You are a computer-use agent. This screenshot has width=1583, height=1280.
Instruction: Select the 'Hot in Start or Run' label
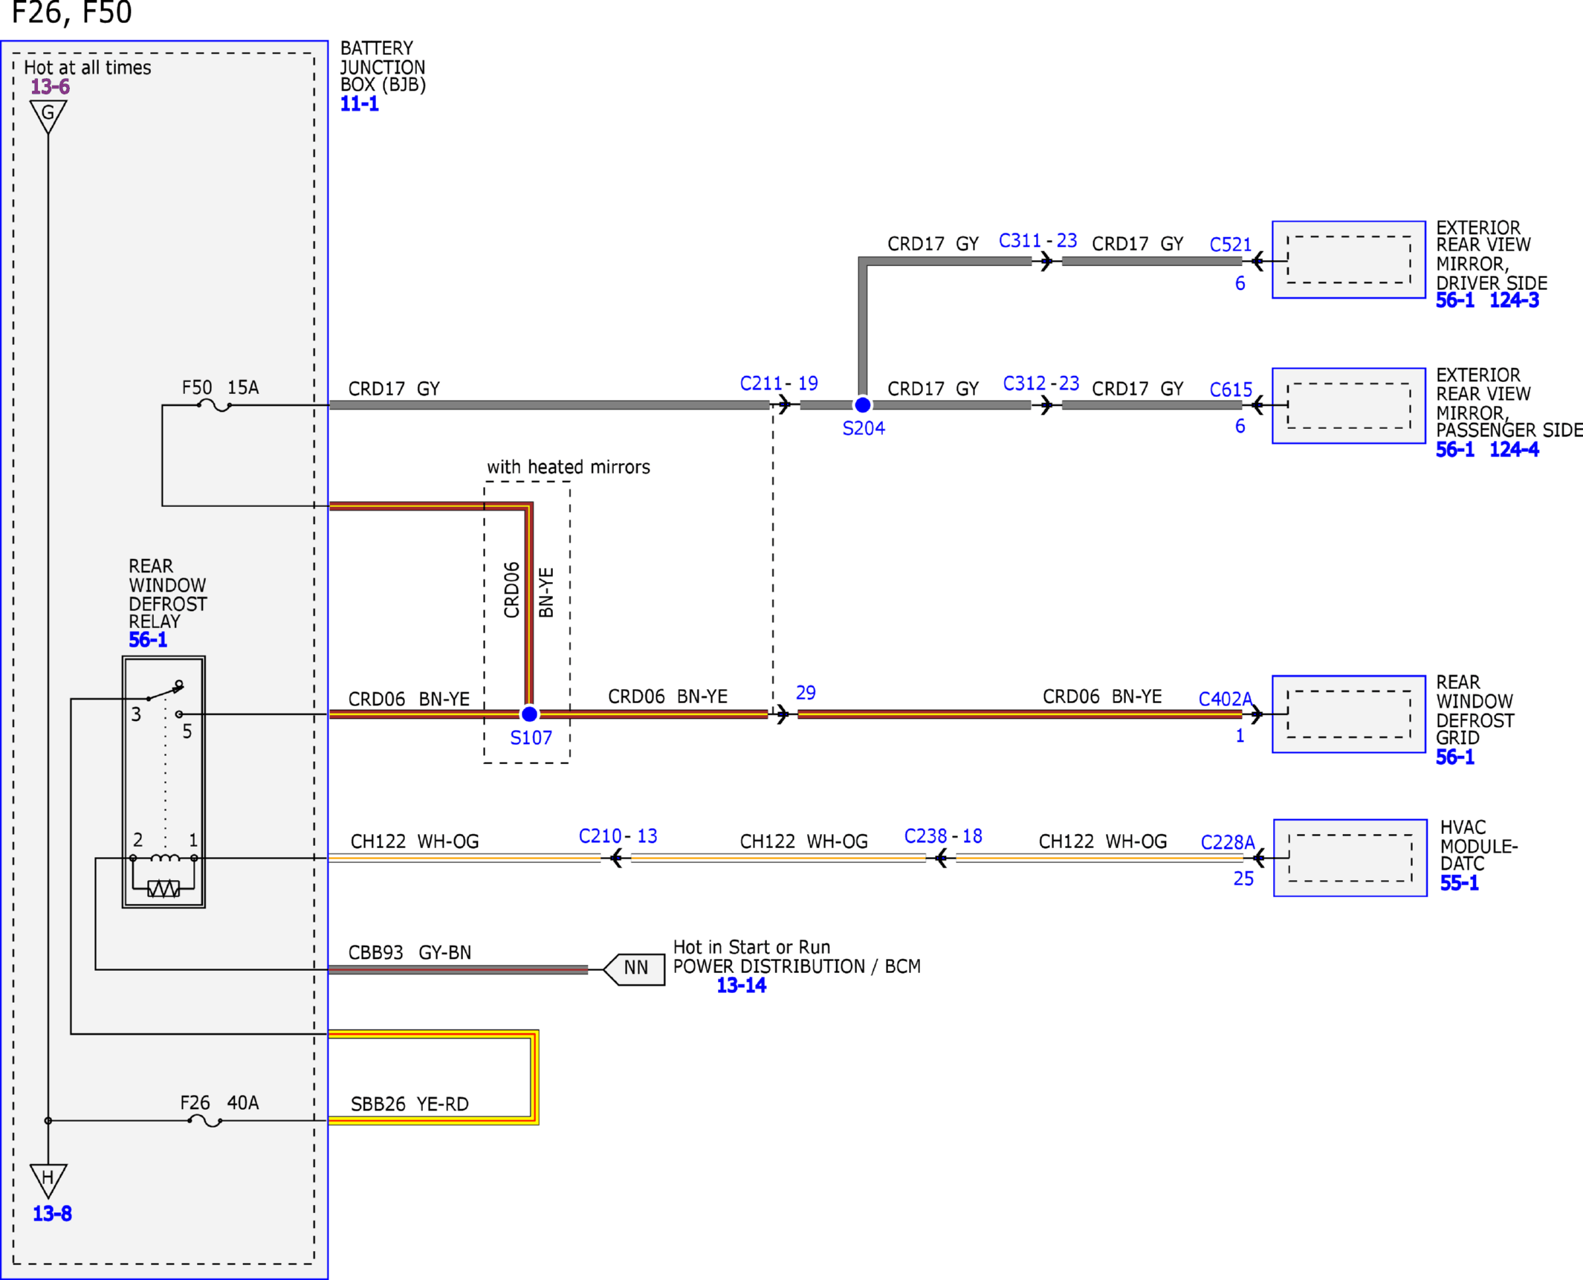pos(751,948)
